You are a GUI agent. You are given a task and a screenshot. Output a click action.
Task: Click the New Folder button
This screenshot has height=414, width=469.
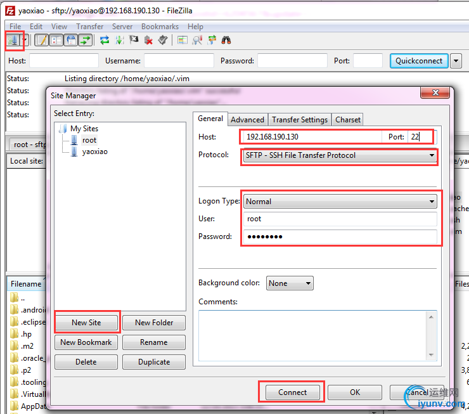[x=154, y=323]
